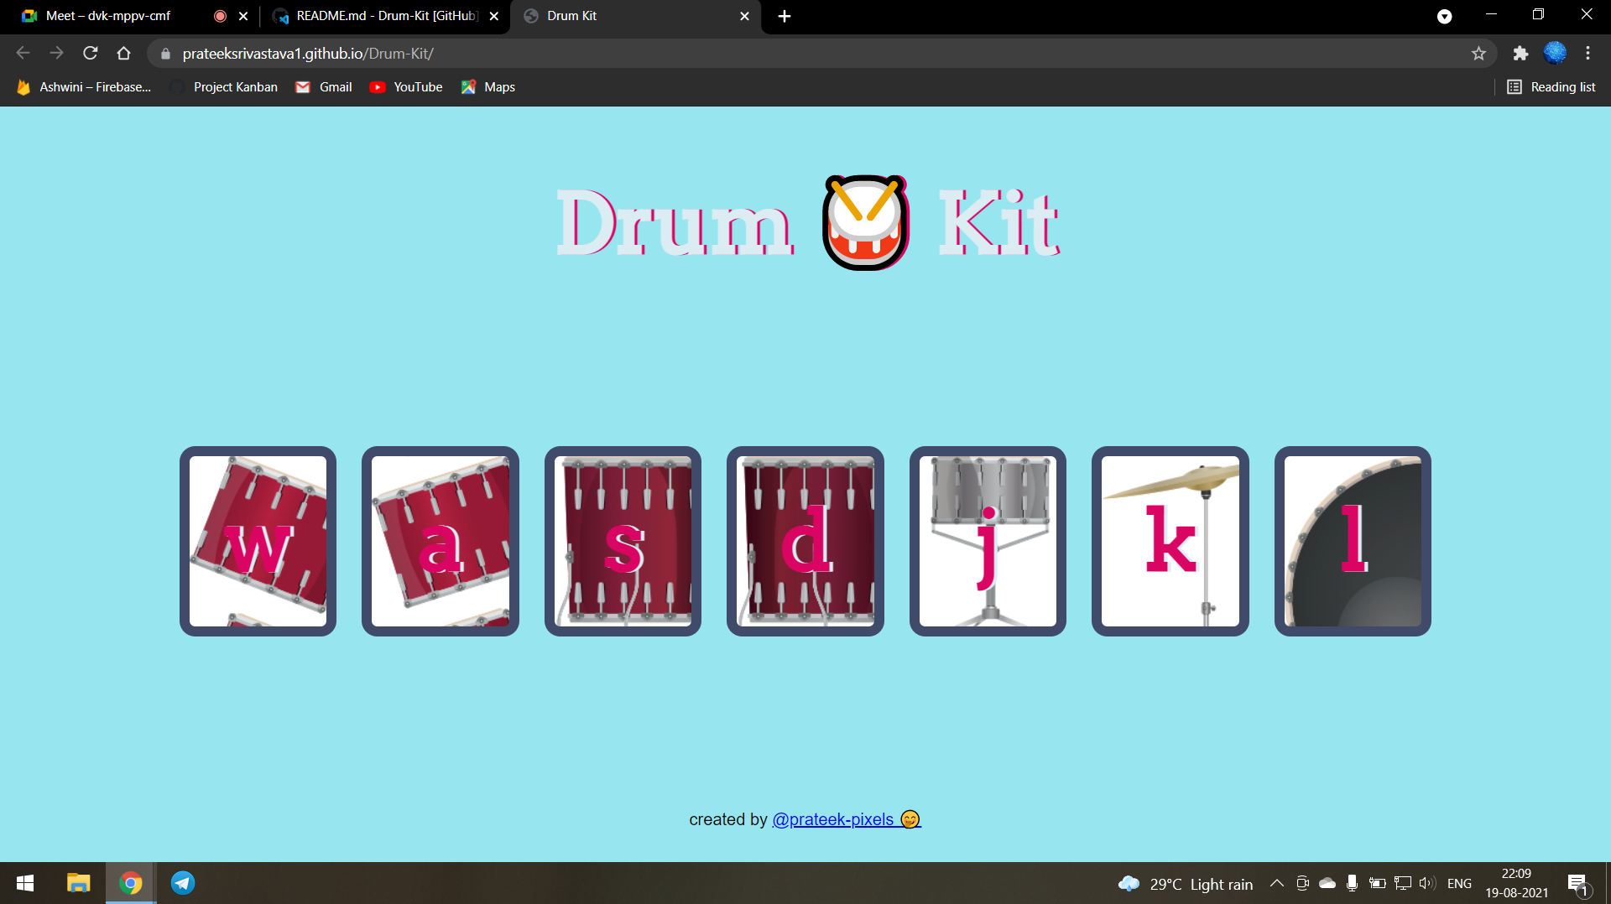Show hidden system tray icons
The image size is (1611, 904).
pos(1277,883)
